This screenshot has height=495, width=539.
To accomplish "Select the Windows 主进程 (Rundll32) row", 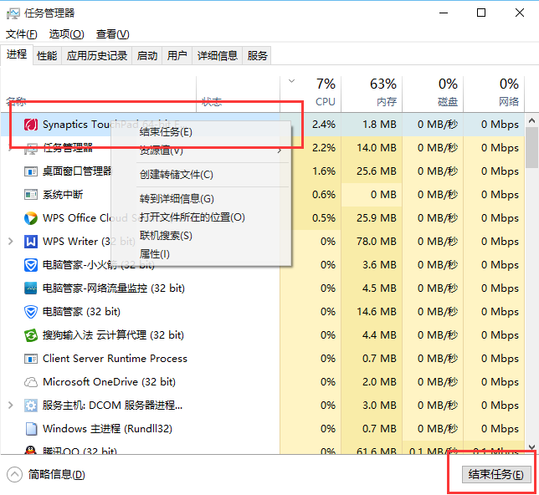I will [x=263, y=429].
